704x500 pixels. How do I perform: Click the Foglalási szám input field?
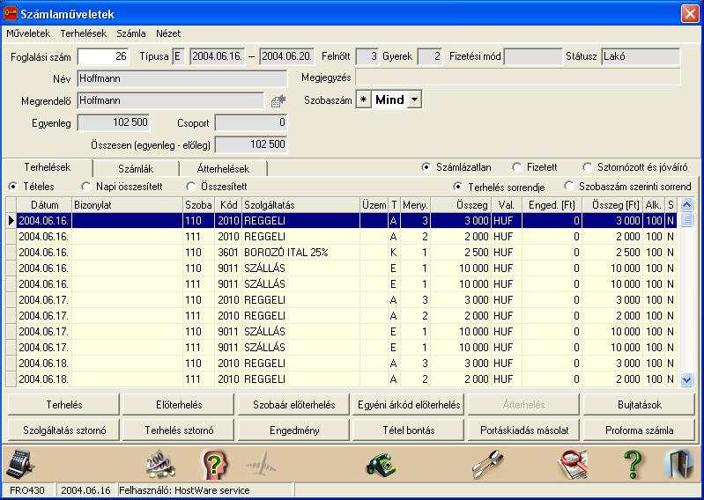pos(103,56)
